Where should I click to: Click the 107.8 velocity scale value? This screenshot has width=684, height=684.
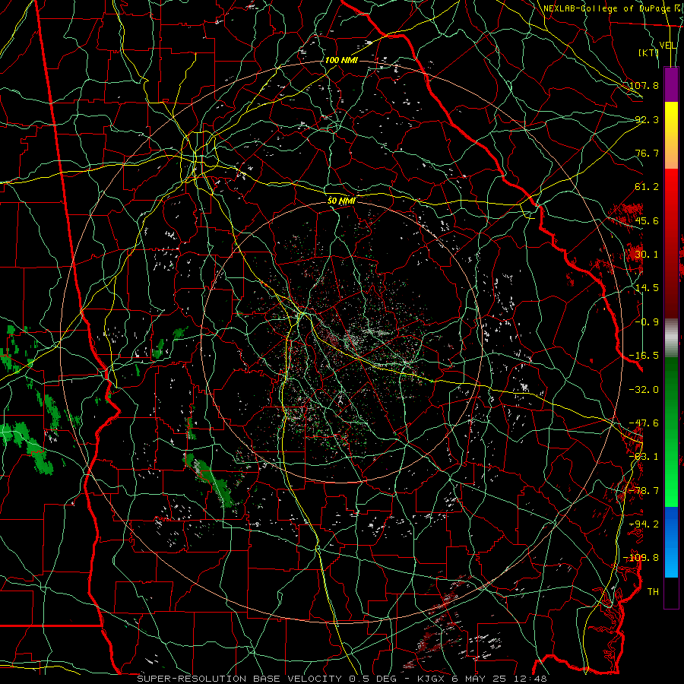tap(644, 85)
